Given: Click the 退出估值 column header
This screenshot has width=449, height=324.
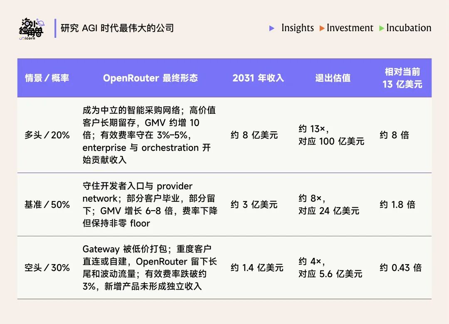Looking at the screenshot, I should (333, 78).
